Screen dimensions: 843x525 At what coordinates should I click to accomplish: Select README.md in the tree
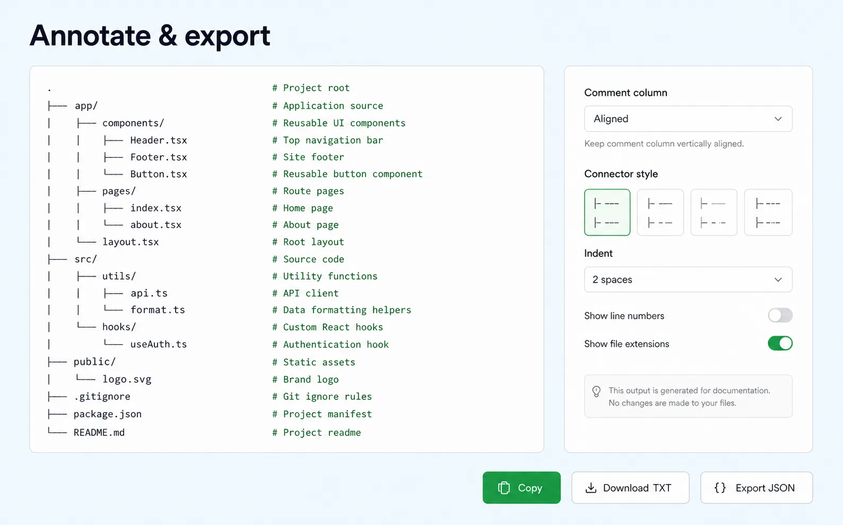click(x=99, y=432)
